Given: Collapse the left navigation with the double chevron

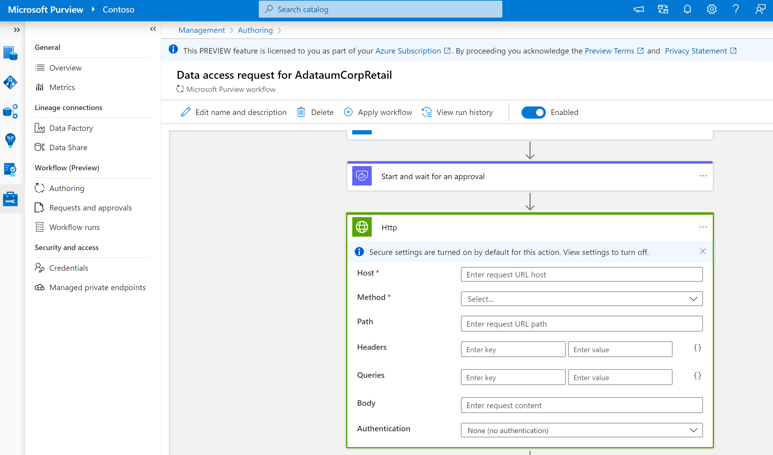Looking at the screenshot, I should point(153,29).
